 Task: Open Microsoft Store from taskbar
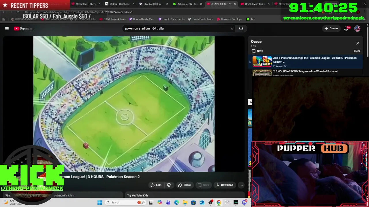click(x=193, y=202)
